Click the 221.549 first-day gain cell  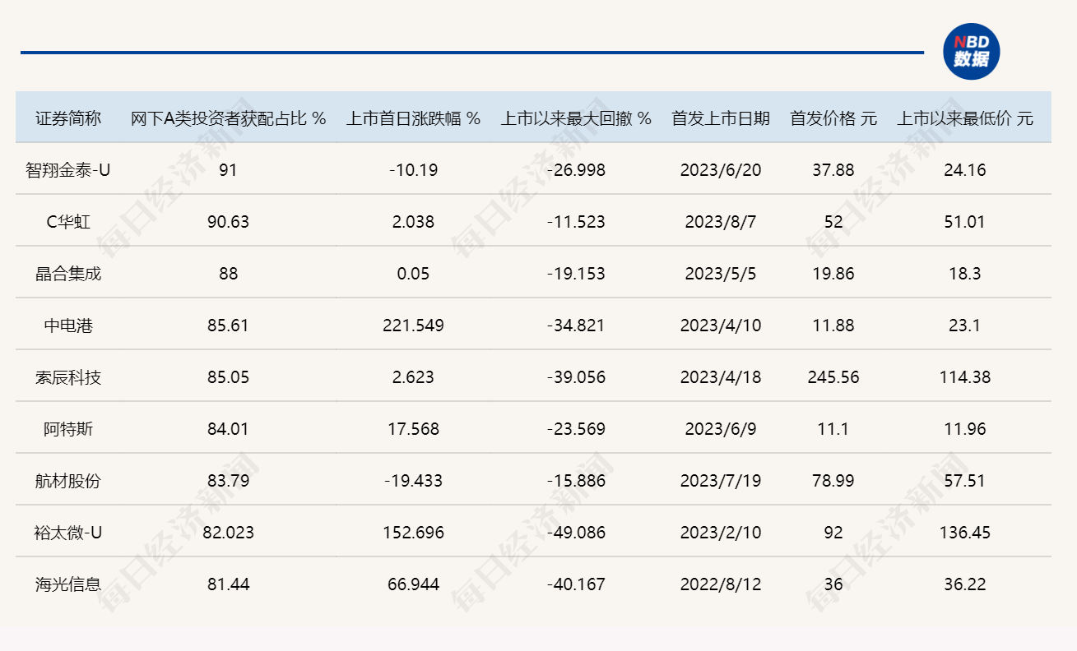click(x=413, y=325)
